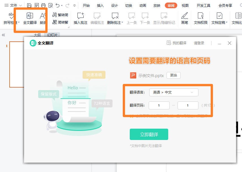Click the print preview icon
The width and height of the screenshot is (242, 172).
point(51,5)
